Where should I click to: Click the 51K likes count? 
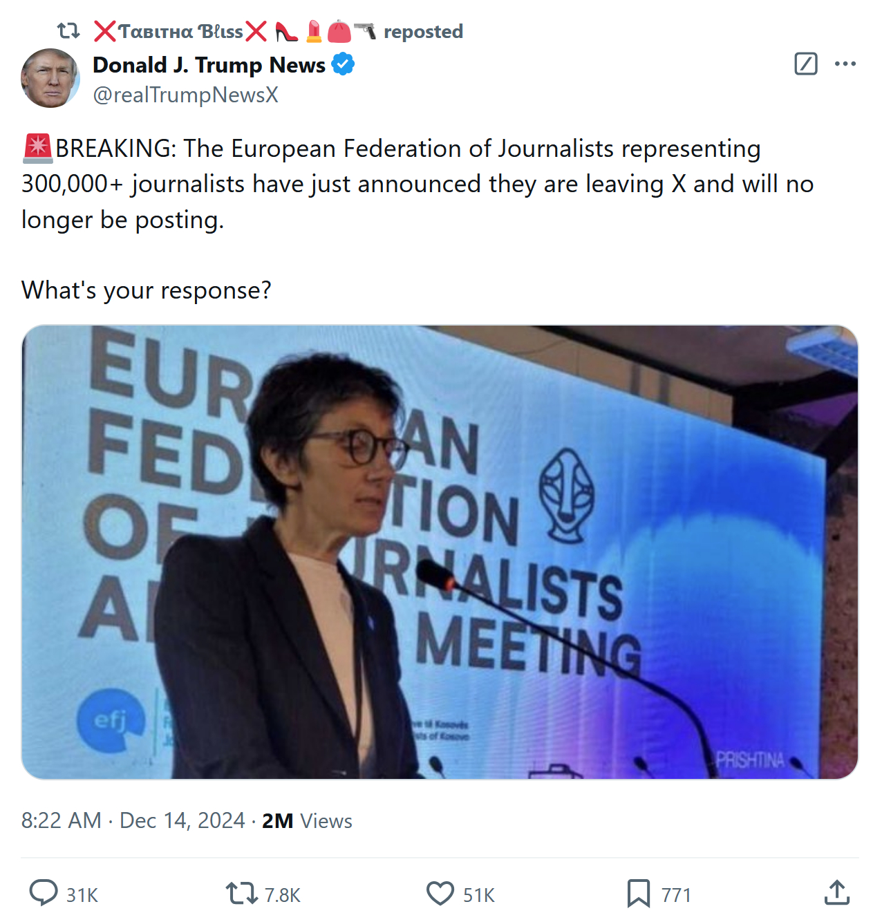coord(479,895)
